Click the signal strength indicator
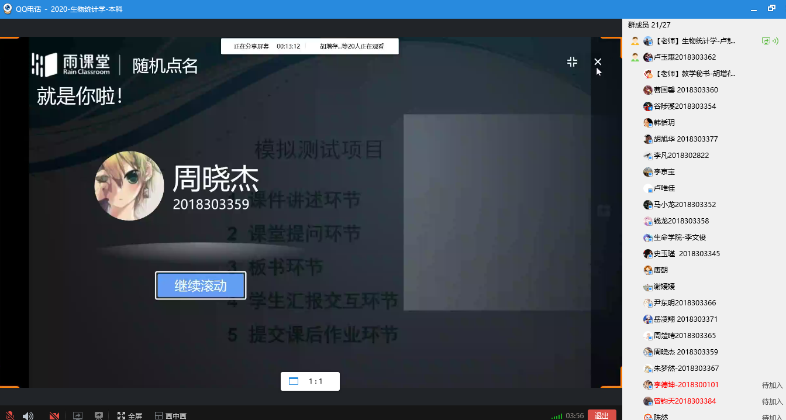The image size is (786, 420). click(557, 416)
